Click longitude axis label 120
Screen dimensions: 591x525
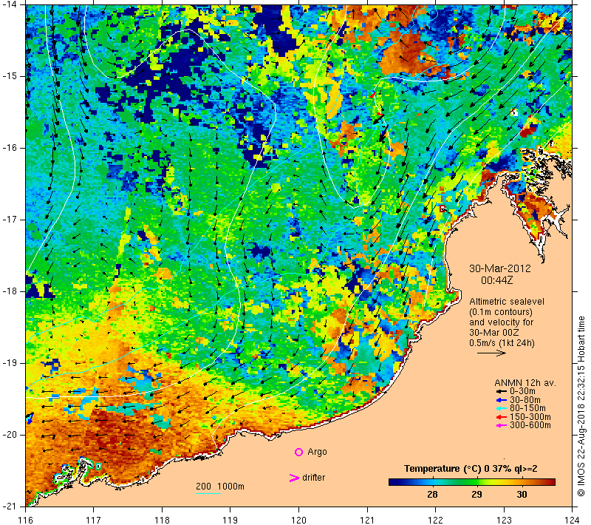[299, 520]
